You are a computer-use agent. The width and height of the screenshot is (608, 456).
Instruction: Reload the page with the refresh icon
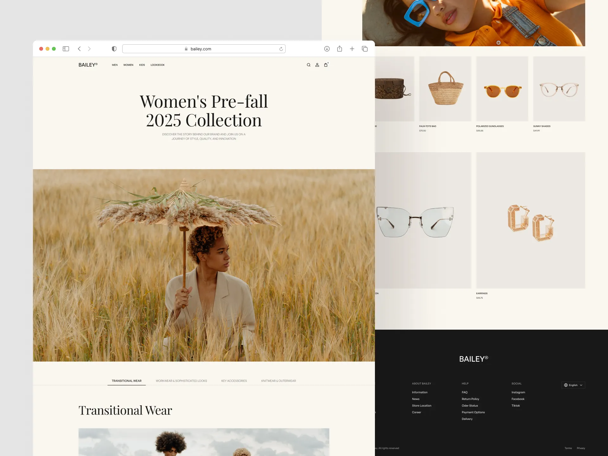281,49
